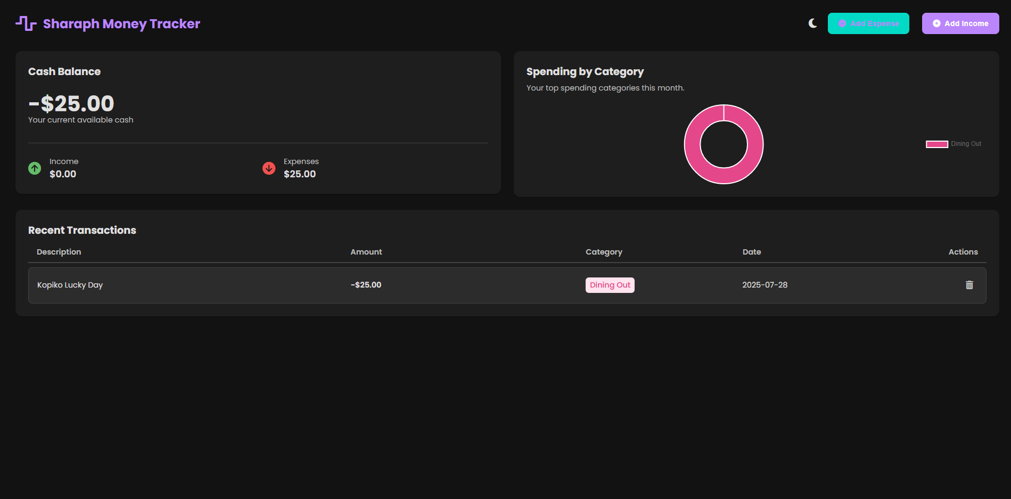Toggle the Dining Out legend swatch
1011x499 pixels.
[x=937, y=144]
